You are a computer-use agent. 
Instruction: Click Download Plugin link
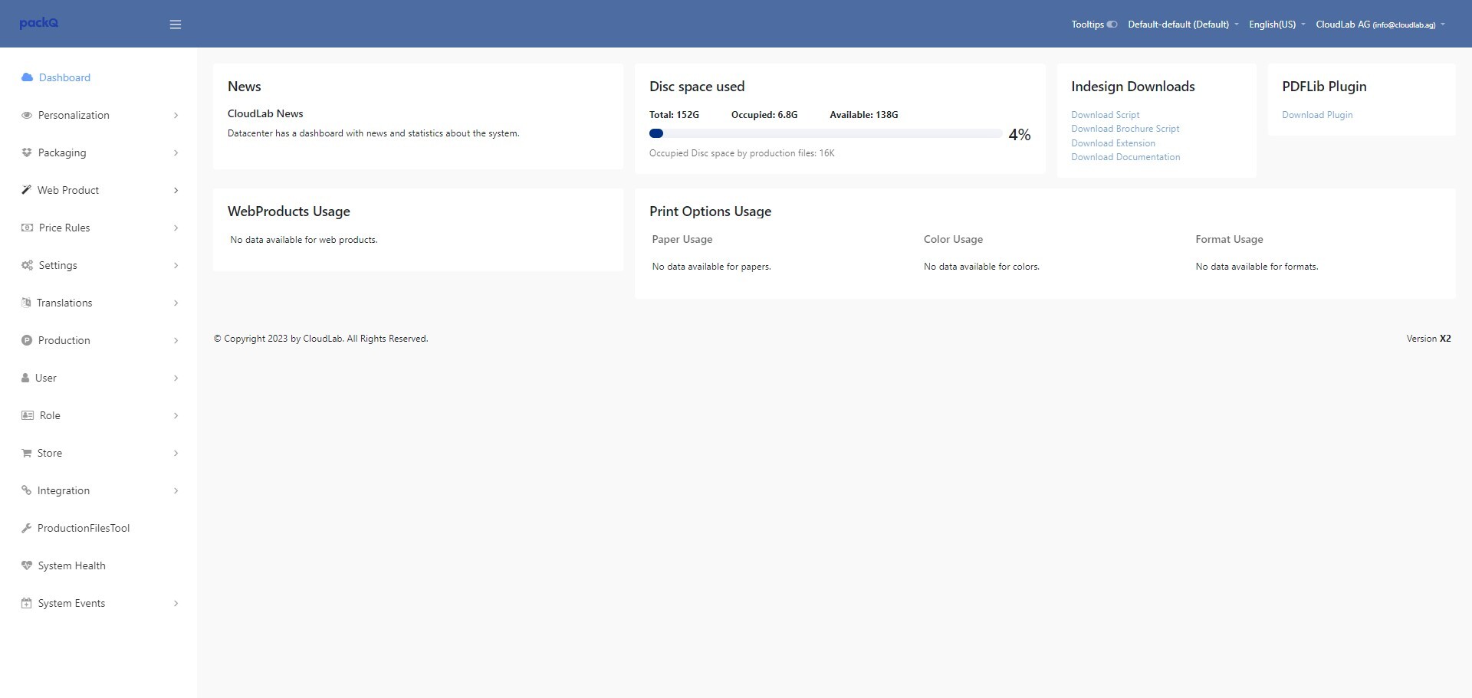pyautogui.click(x=1317, y=115)
